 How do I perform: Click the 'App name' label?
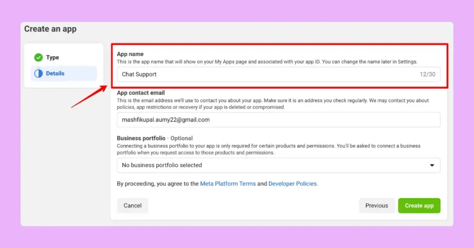click(x=130, y=54)
